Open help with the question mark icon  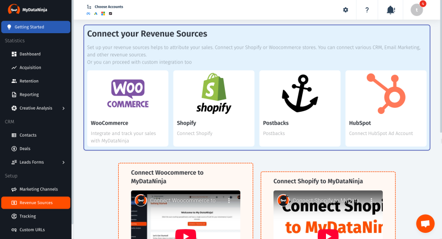coord(367,10)
